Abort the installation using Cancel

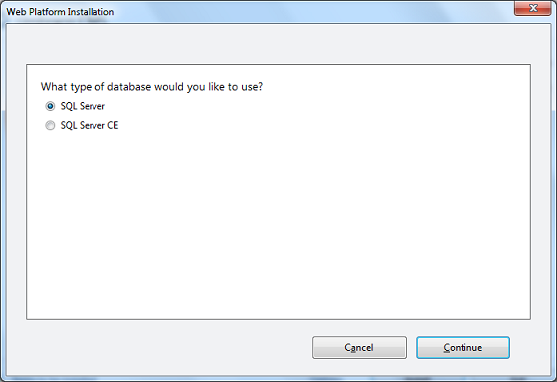359,347
